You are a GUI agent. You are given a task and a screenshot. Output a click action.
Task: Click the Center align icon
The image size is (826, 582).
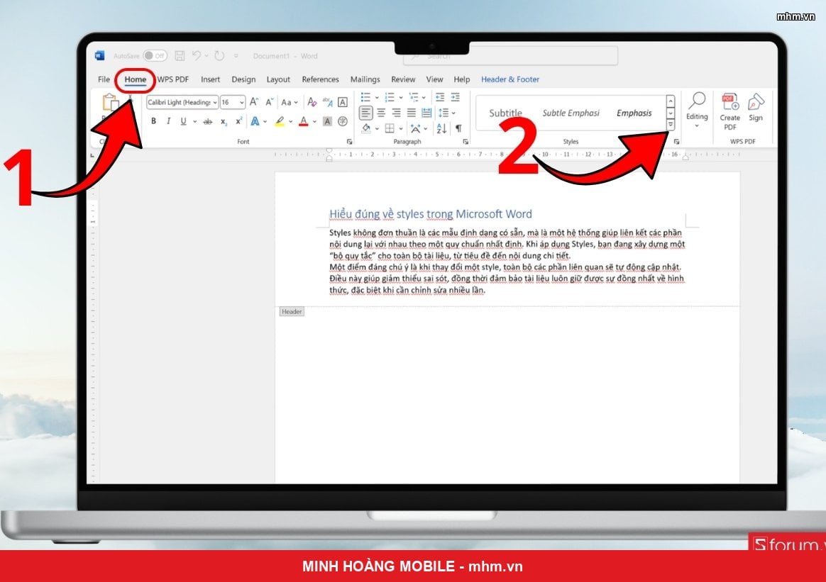[x=381, y=113]
